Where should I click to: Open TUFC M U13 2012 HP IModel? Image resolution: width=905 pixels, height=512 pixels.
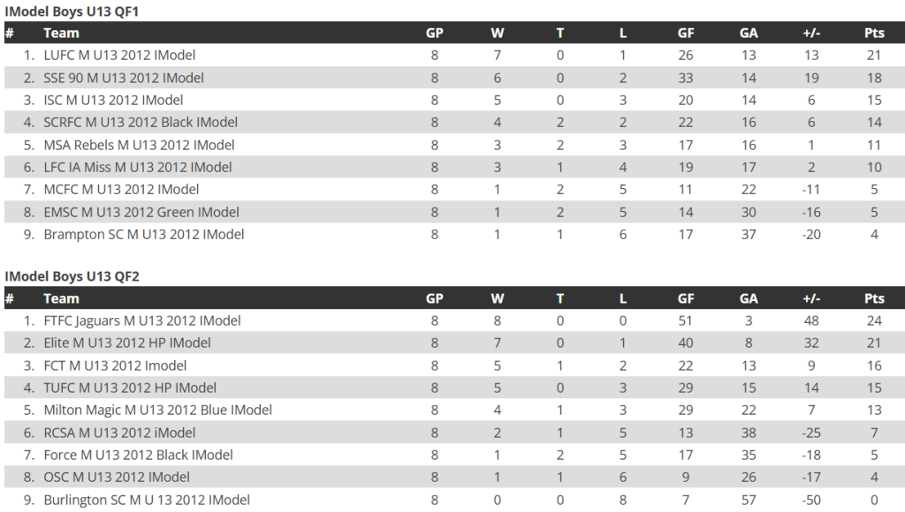tap(130, 388)
